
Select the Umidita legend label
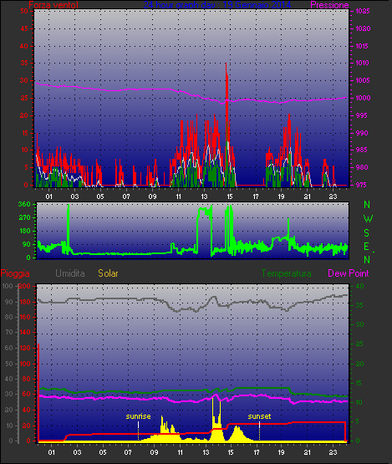coord(70,273)
